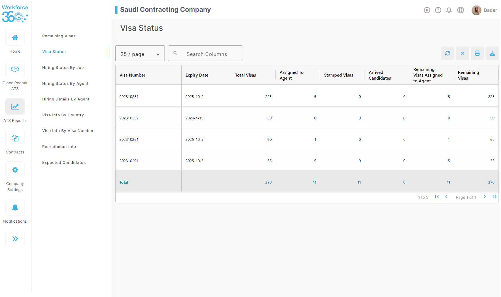Change the site language via globe icon
Screen dimensions: 501x297
click(x=461, y=10)
